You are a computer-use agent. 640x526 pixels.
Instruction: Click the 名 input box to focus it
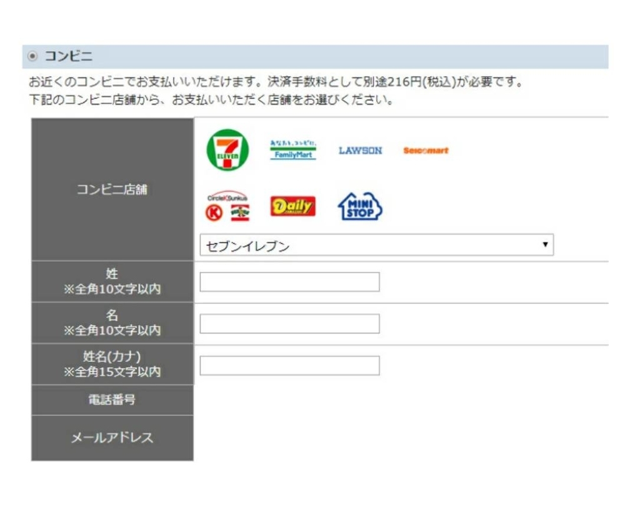(x=289, y=323)
